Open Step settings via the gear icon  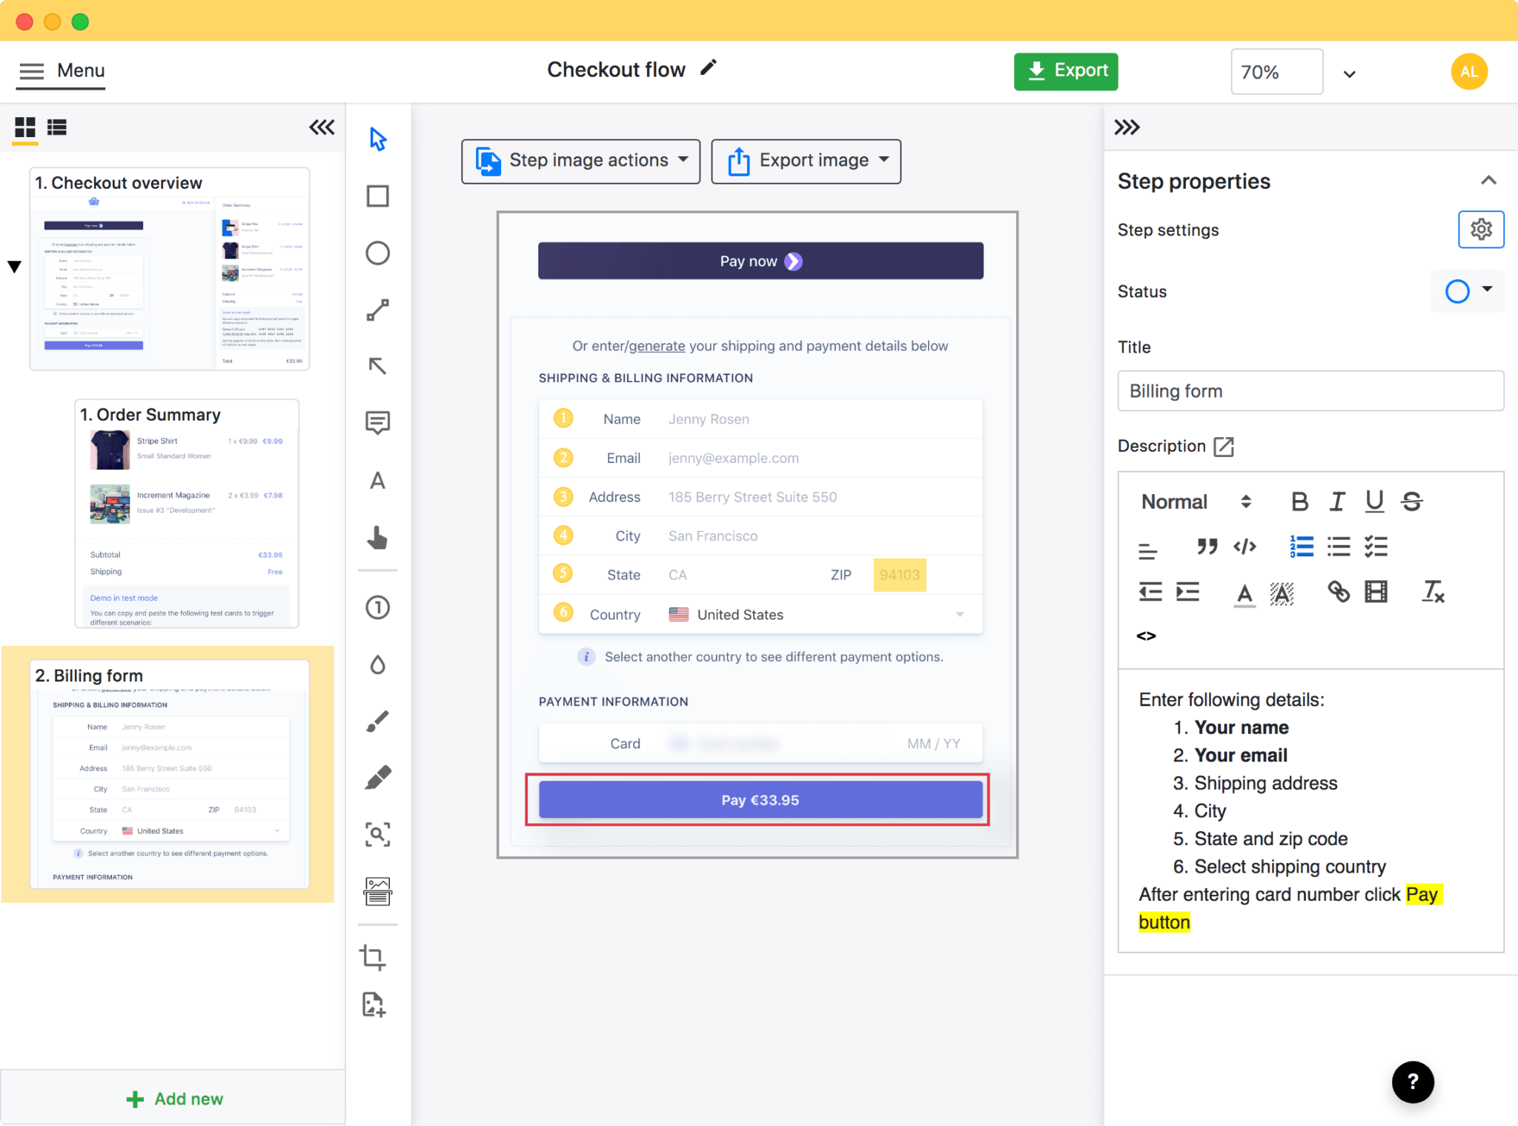(1481, 230)
